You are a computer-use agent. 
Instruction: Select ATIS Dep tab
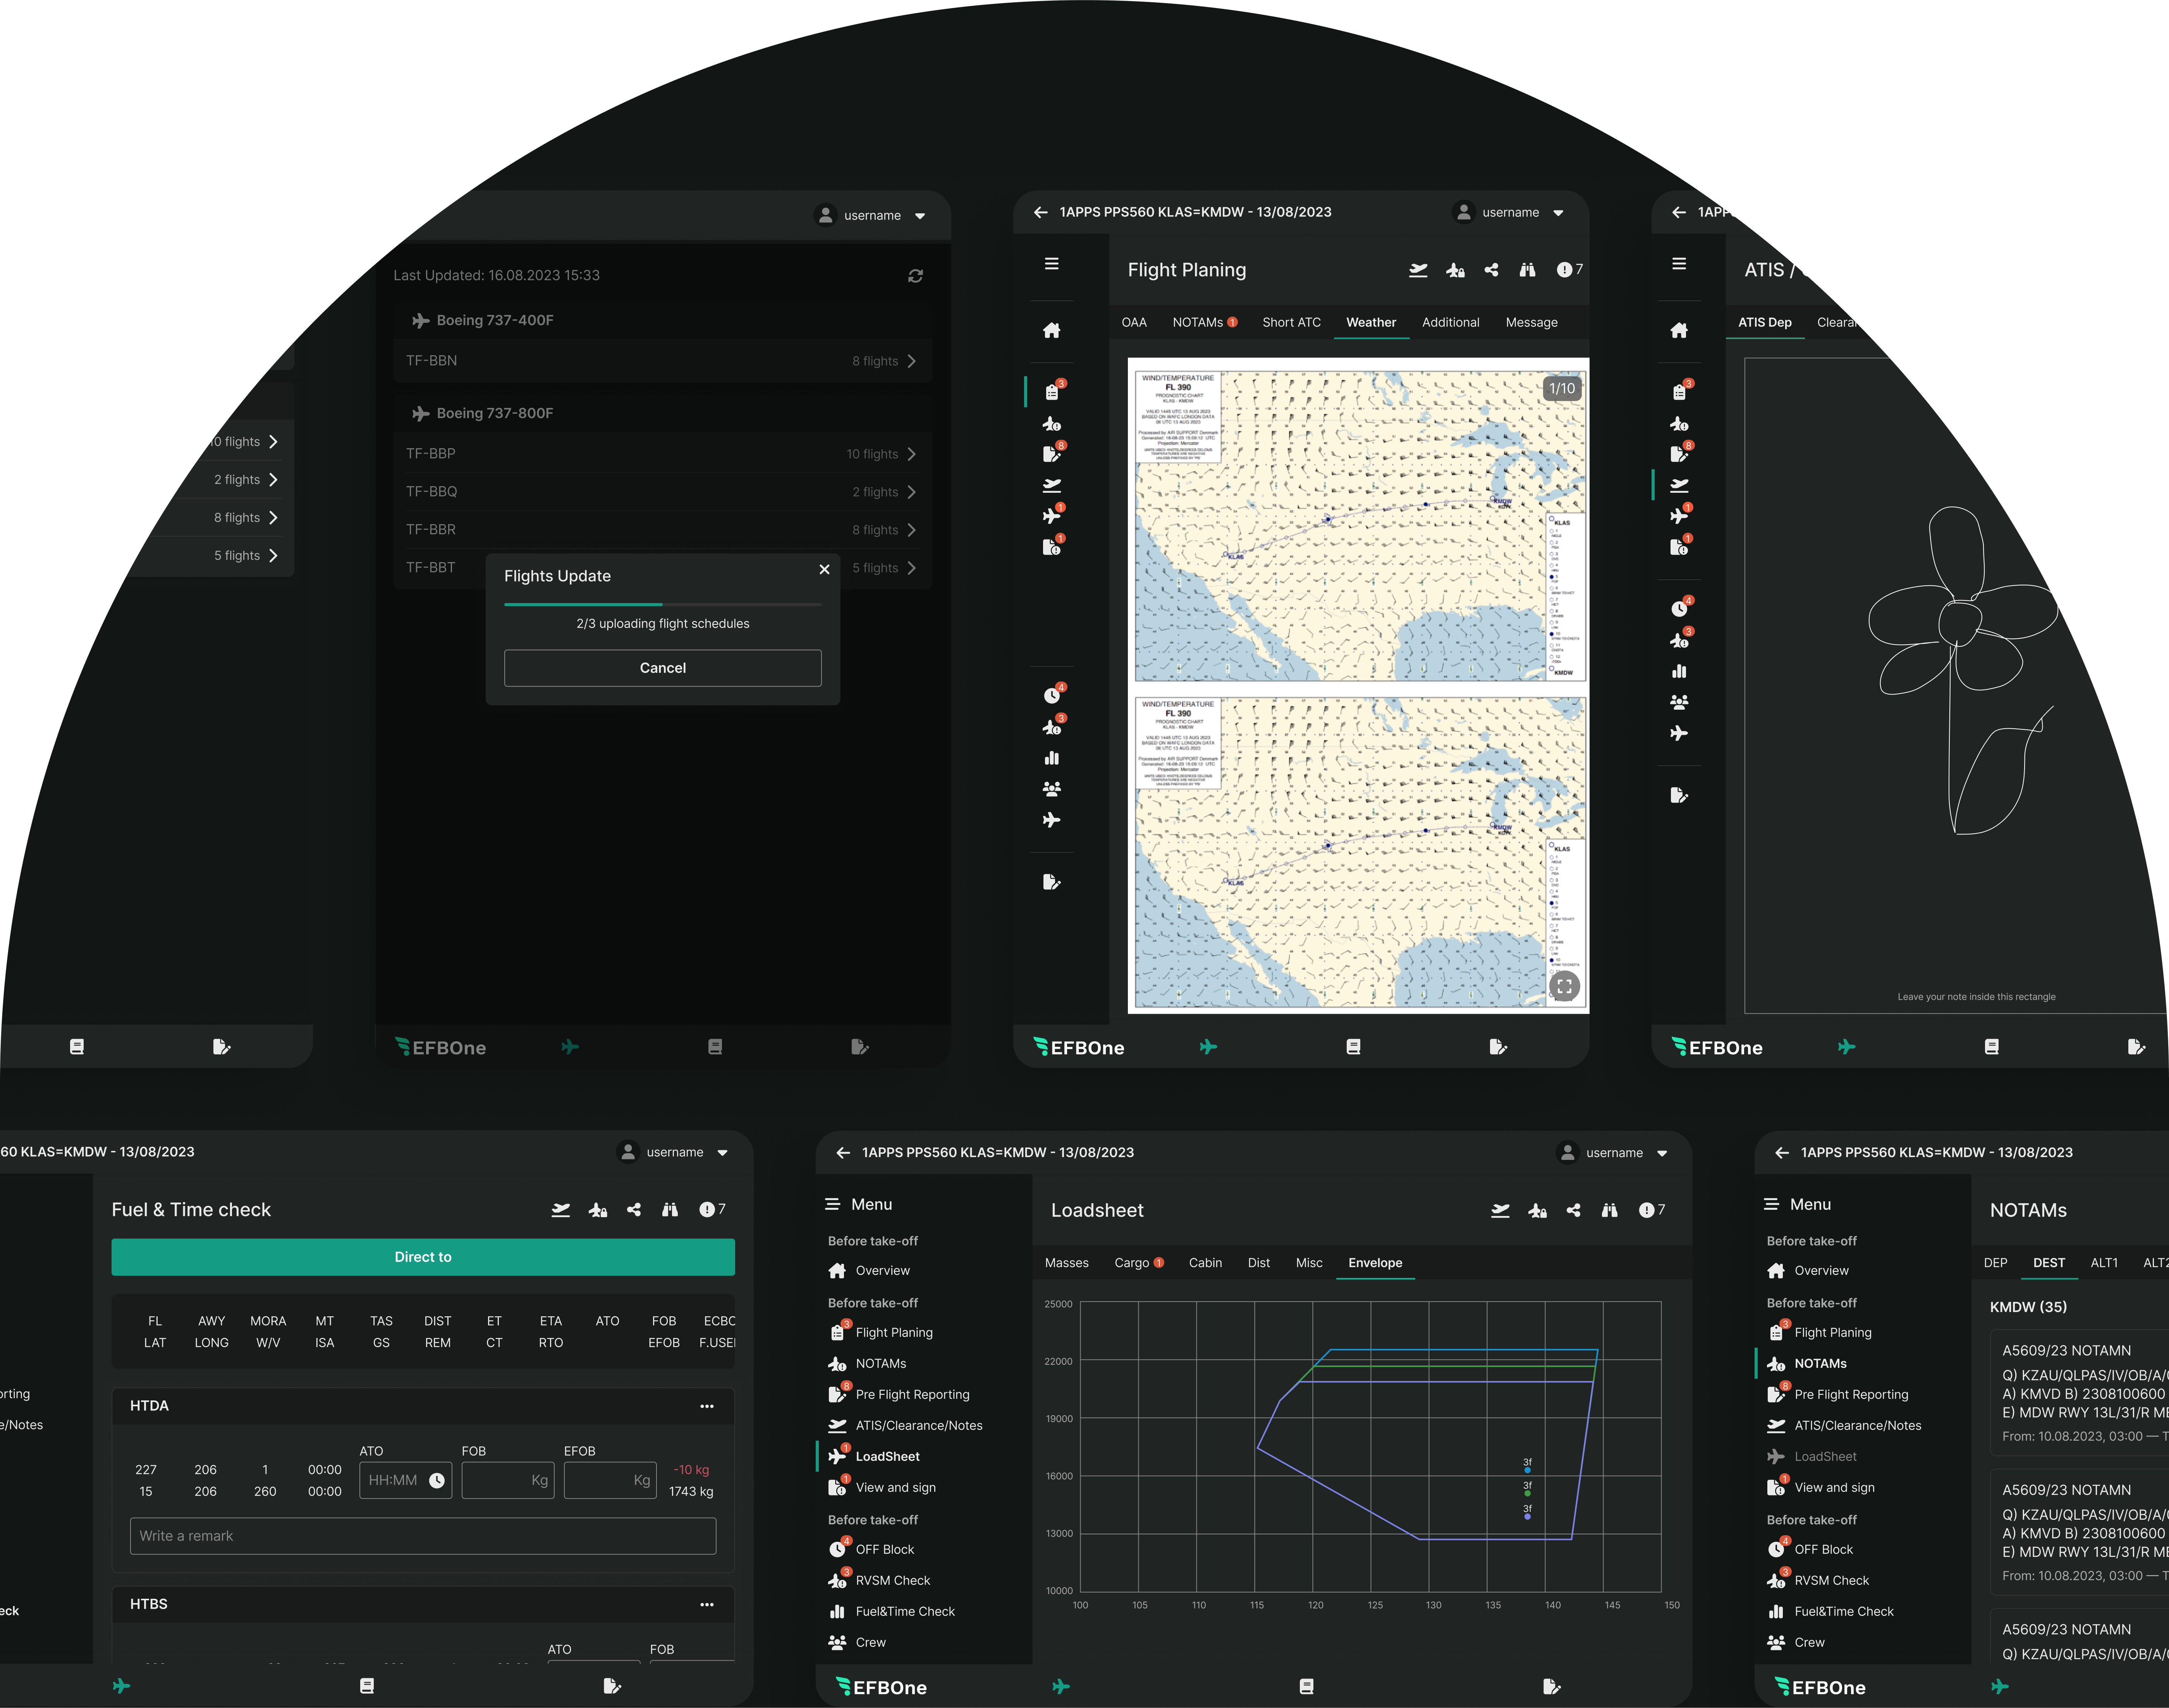click(x=1764, y=322)
